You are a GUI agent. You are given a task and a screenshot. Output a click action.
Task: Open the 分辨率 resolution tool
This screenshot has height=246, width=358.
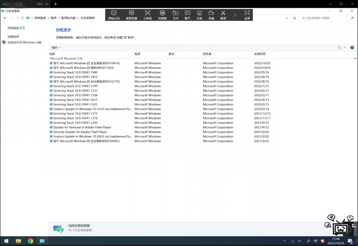coord(147,15)
